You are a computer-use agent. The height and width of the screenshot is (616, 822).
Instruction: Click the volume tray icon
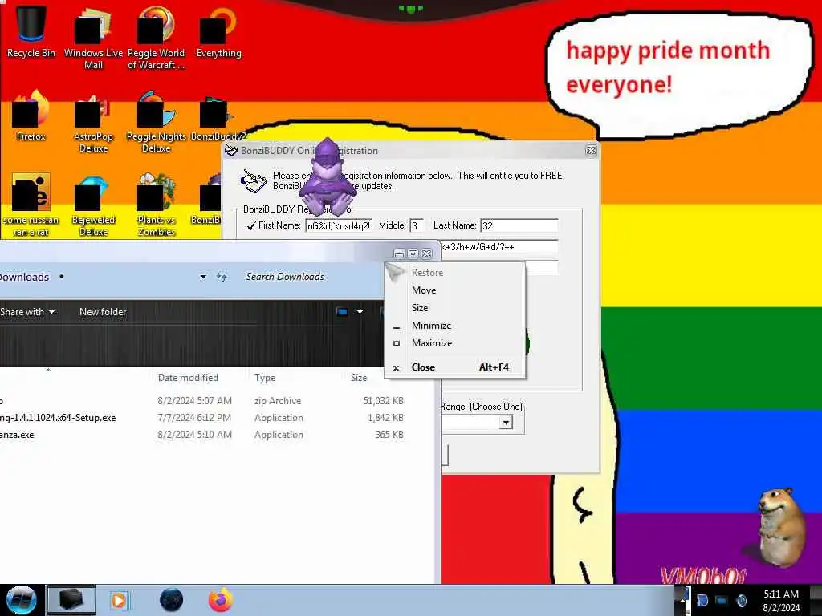pos(741,600)
